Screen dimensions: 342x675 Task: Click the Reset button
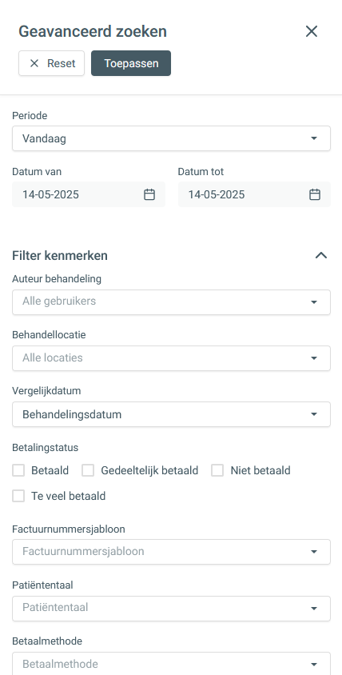[52, 63]
